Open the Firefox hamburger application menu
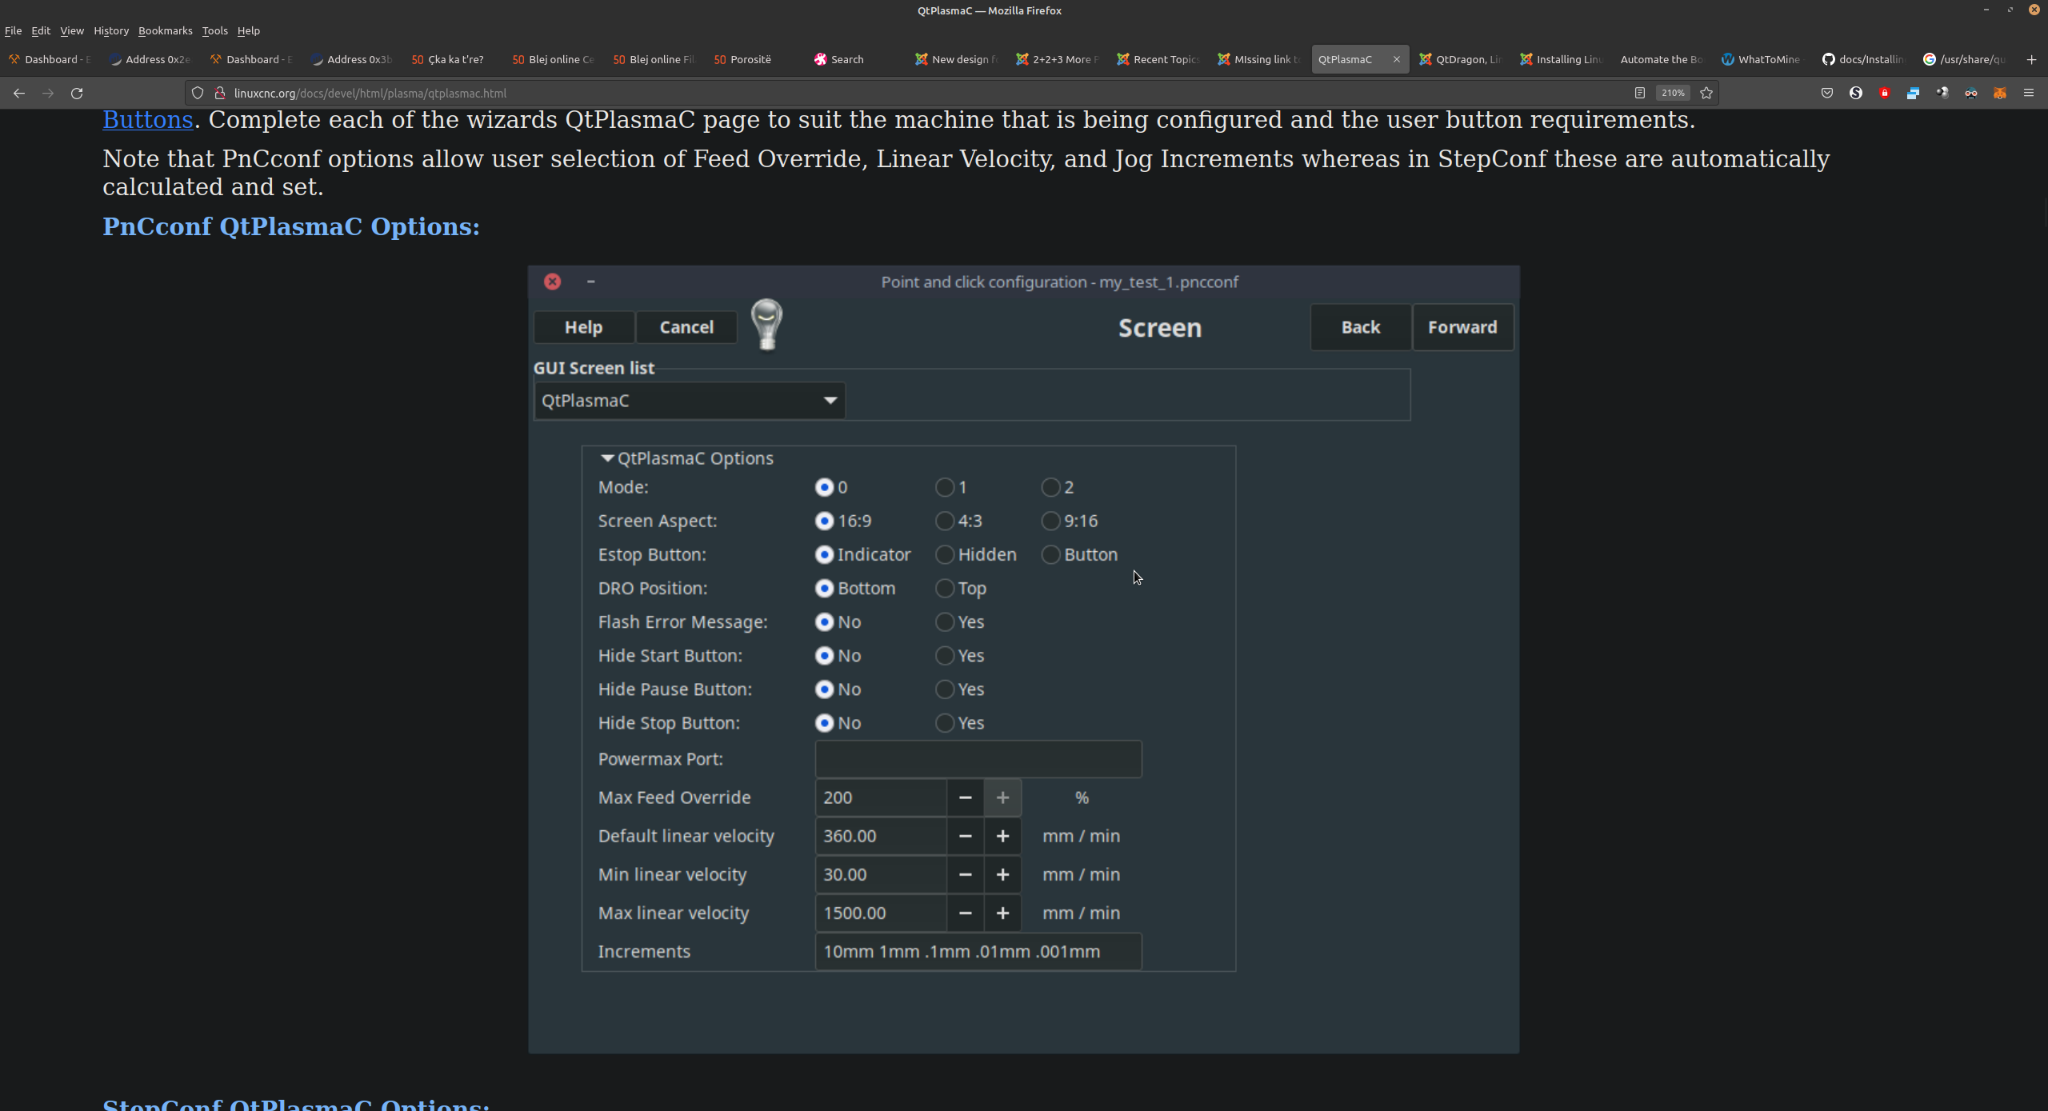This screenshot has width=2048, height=1111. (2029, 93)
